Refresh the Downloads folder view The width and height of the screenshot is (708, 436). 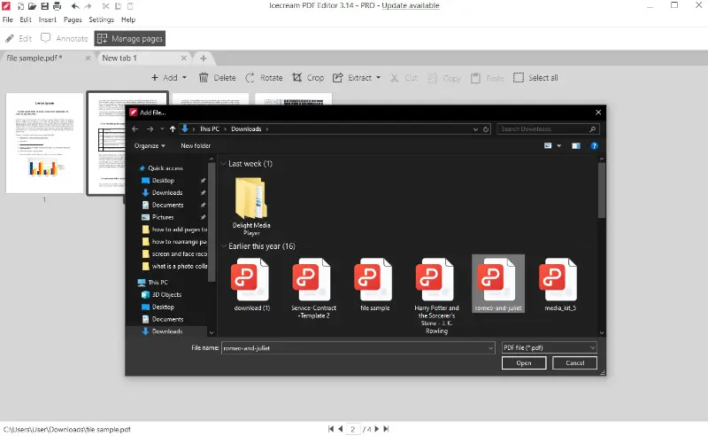click(x=486, y=128)
